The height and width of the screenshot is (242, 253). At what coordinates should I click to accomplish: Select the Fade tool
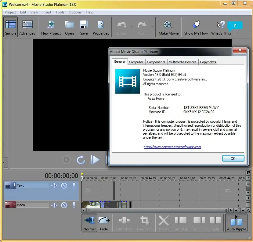click(x=104, y=223)
